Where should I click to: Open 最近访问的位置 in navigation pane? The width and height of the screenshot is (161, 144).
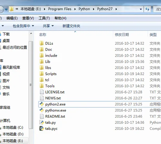[15, 47]
